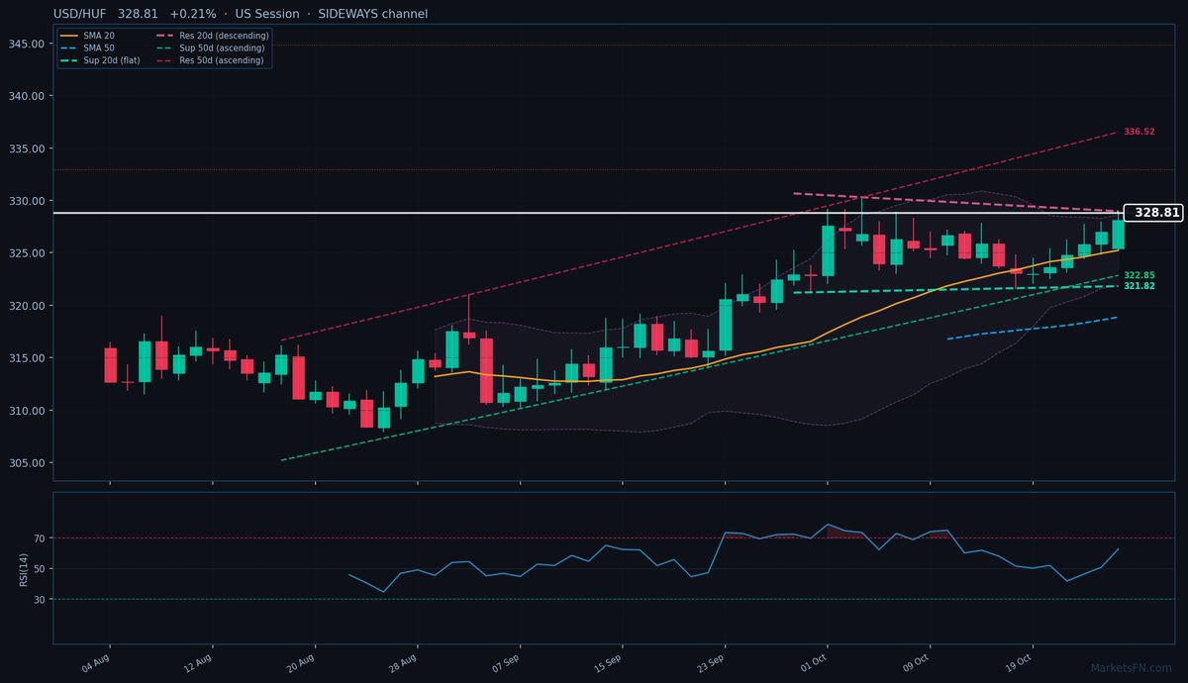1188x683 pixels.
Task: Select the 315.00 y-axis tick label
Action: click(x=27, y=358)
